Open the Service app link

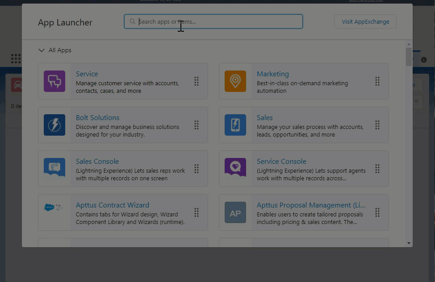[x=87, y=74]
